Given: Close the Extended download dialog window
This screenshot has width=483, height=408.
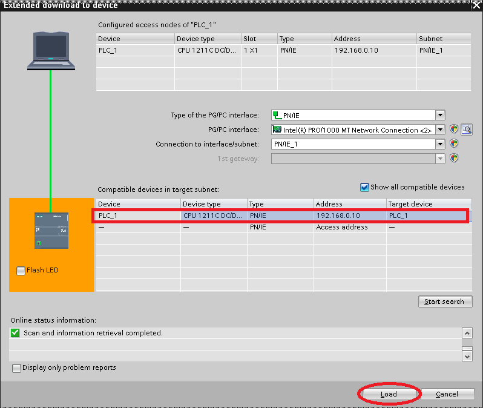Looking at the screenshot, I should (476, 5).
